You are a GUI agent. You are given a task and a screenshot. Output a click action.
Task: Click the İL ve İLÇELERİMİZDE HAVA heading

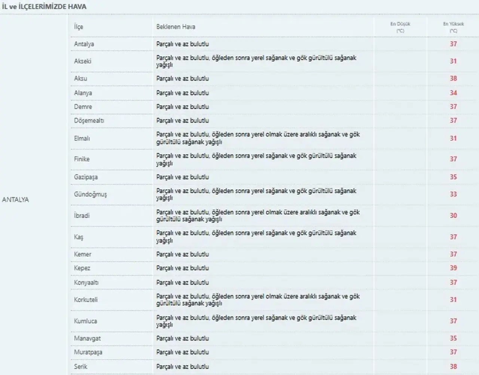44,7
